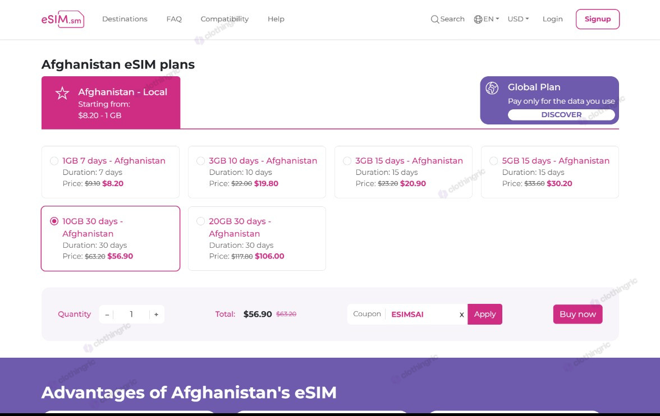Select the 10GB 30 days plan radio
This screenshot has height=416, width=660.
pyautogui.click(x=54, y=221)
